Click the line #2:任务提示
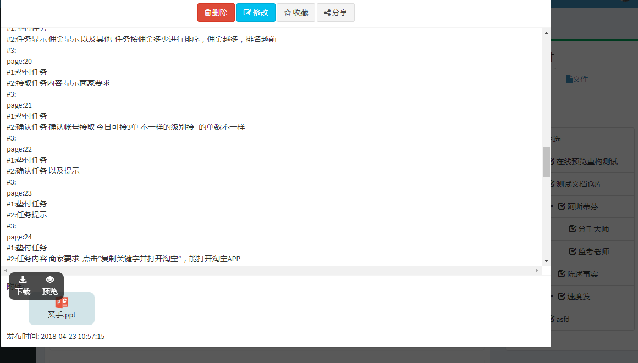Image resolution: width=638 pixels, height=363 pixels. 27,215
